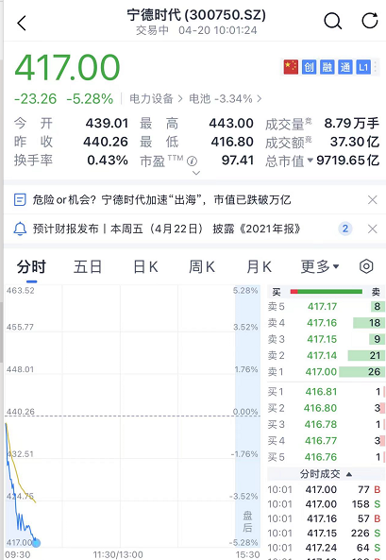Switch to the 日K tab
This screenshot has width=386, height=560.
pos(145,267)
